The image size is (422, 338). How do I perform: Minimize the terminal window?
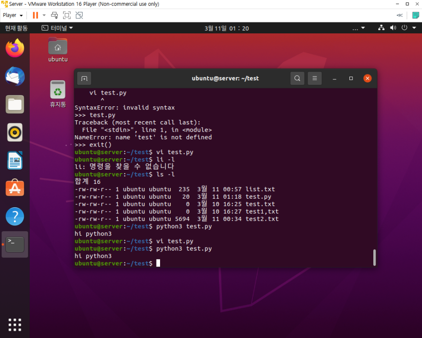pos(335,78)
